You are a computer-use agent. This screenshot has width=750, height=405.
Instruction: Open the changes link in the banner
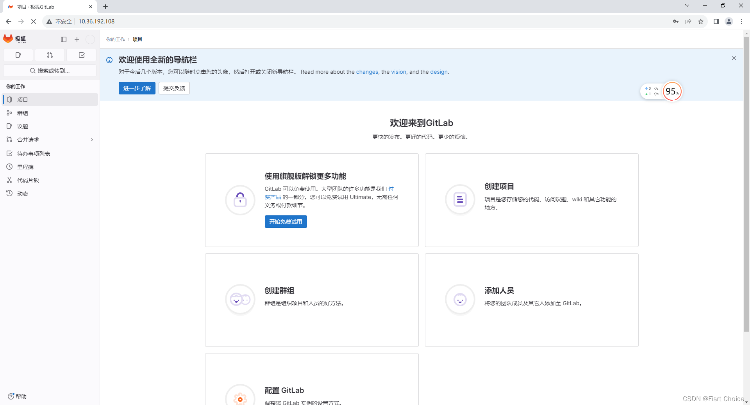tap(367, 72)
